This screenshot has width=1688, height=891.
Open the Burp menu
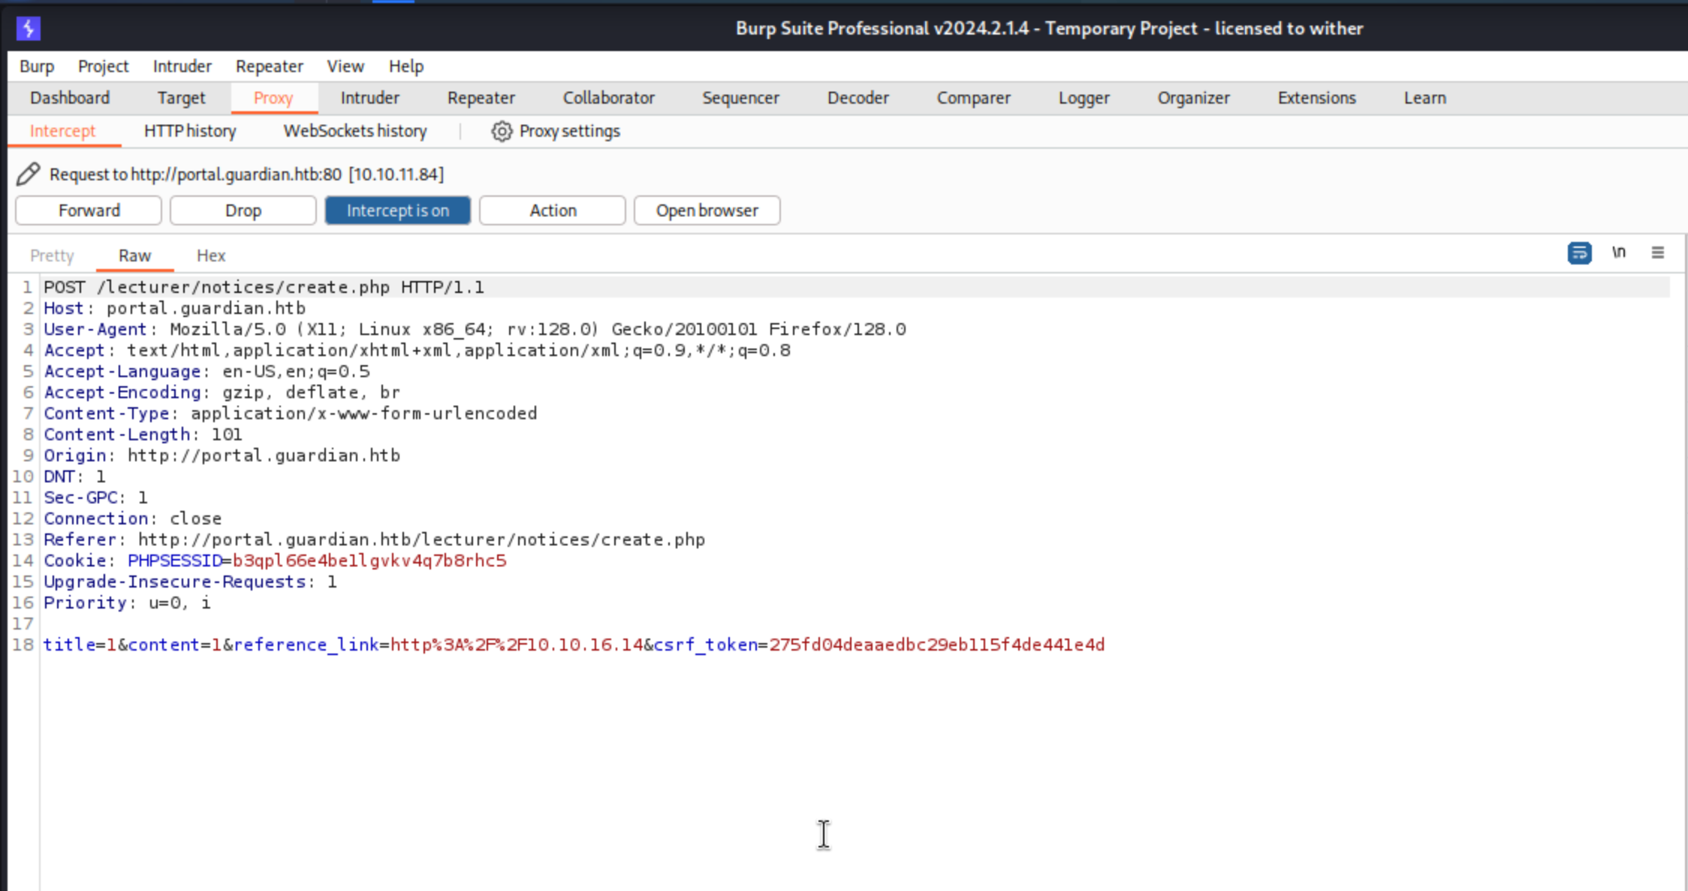pos(37,66)
